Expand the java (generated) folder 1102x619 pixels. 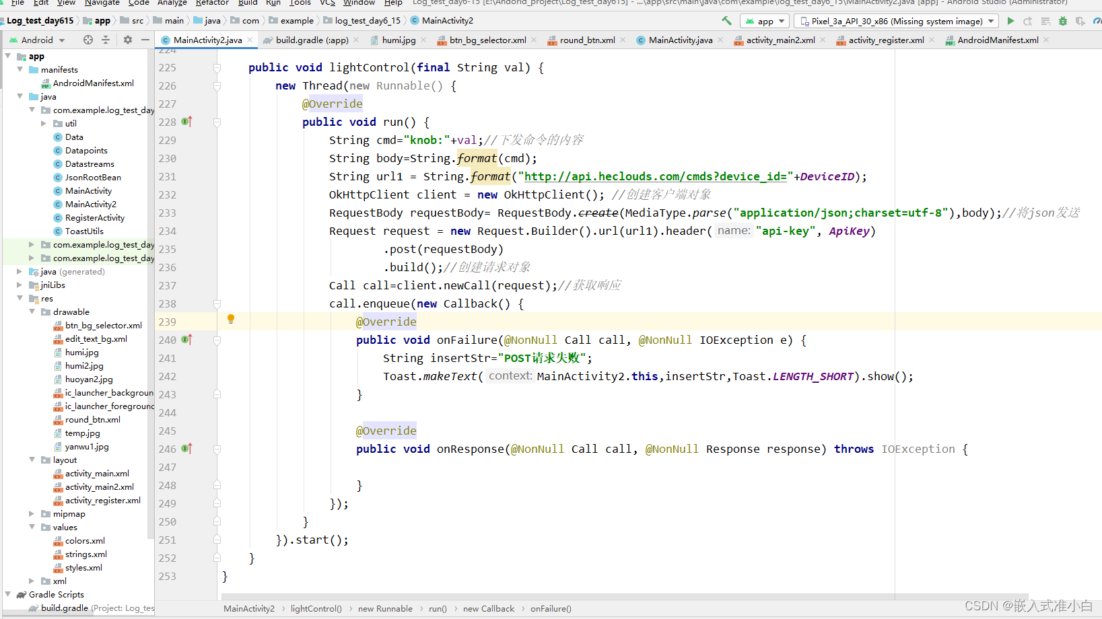(x=20, y=271)
